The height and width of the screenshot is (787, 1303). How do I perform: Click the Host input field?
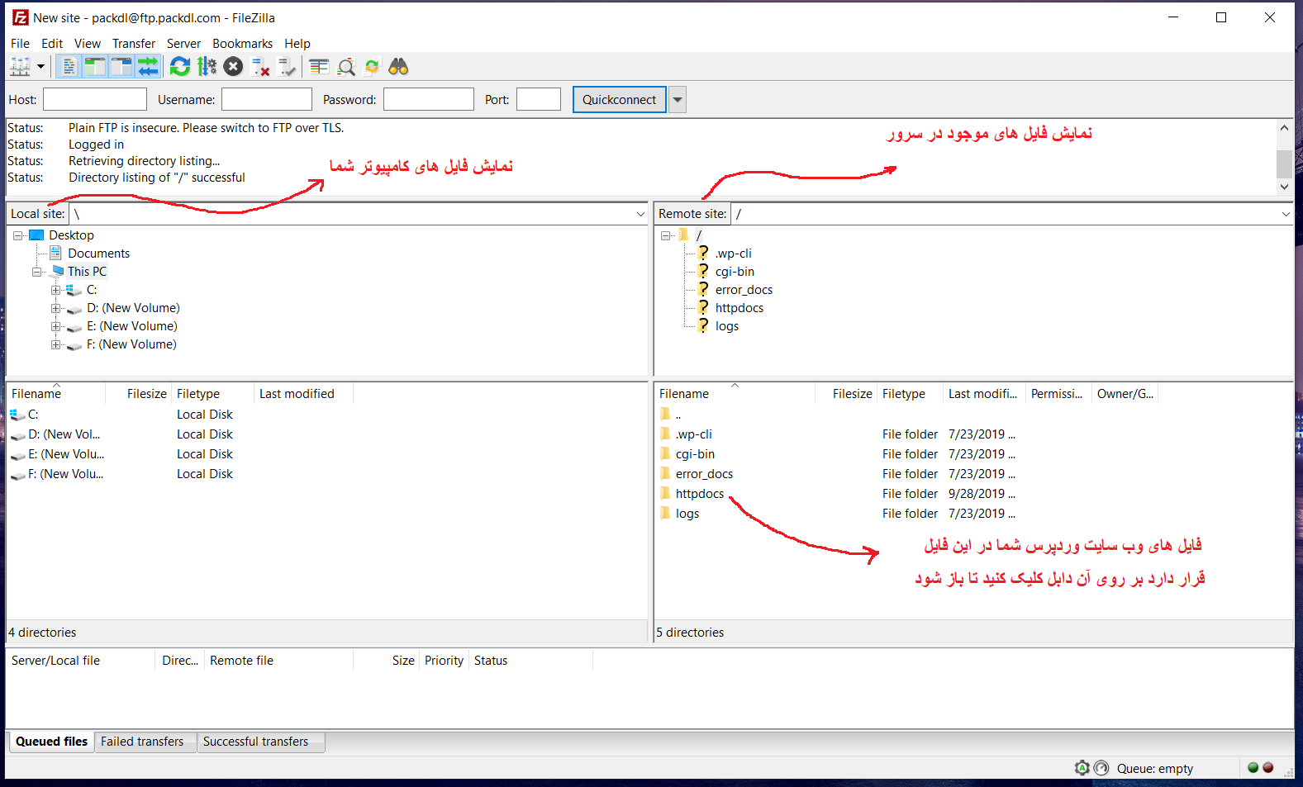point(95,100)
